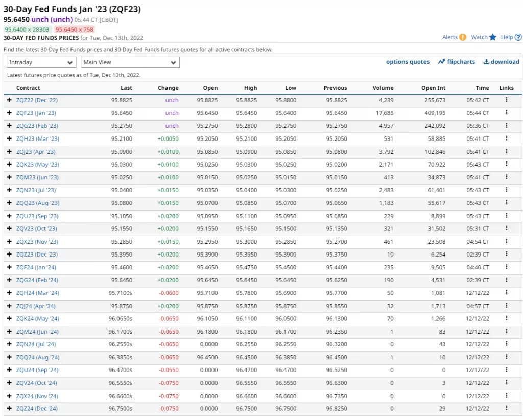Viewport: 523px width, 416px height.
Task: Click ZQZ22 open interest 255,673
Action: (435, 100)
